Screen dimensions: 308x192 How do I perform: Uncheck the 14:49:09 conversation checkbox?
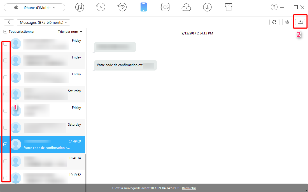(6, 144)
